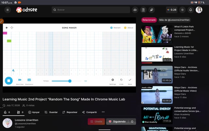Click the Tempo slider in video
209x131 pixels.
67,81
